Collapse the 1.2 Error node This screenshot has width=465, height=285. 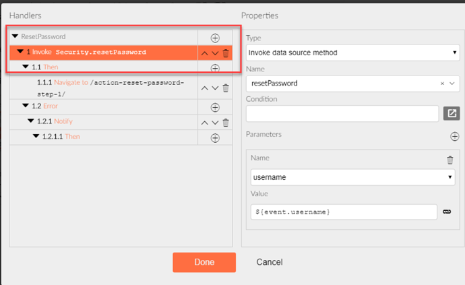click(x=26, y=106)
